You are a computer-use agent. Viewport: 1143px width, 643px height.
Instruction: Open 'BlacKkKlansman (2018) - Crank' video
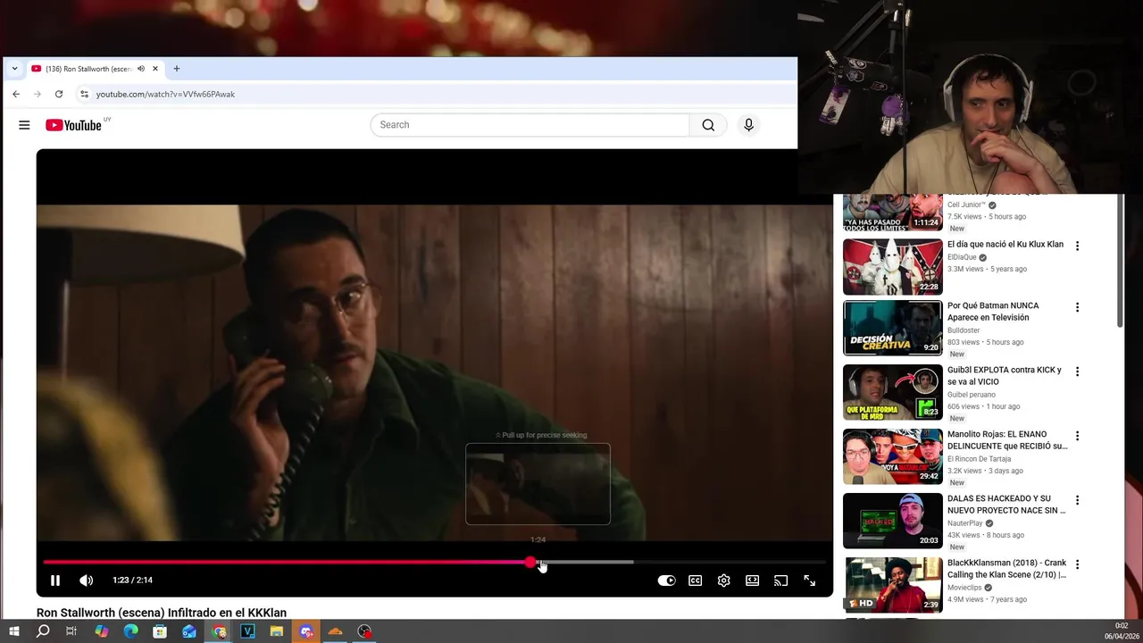(1007, 569)
